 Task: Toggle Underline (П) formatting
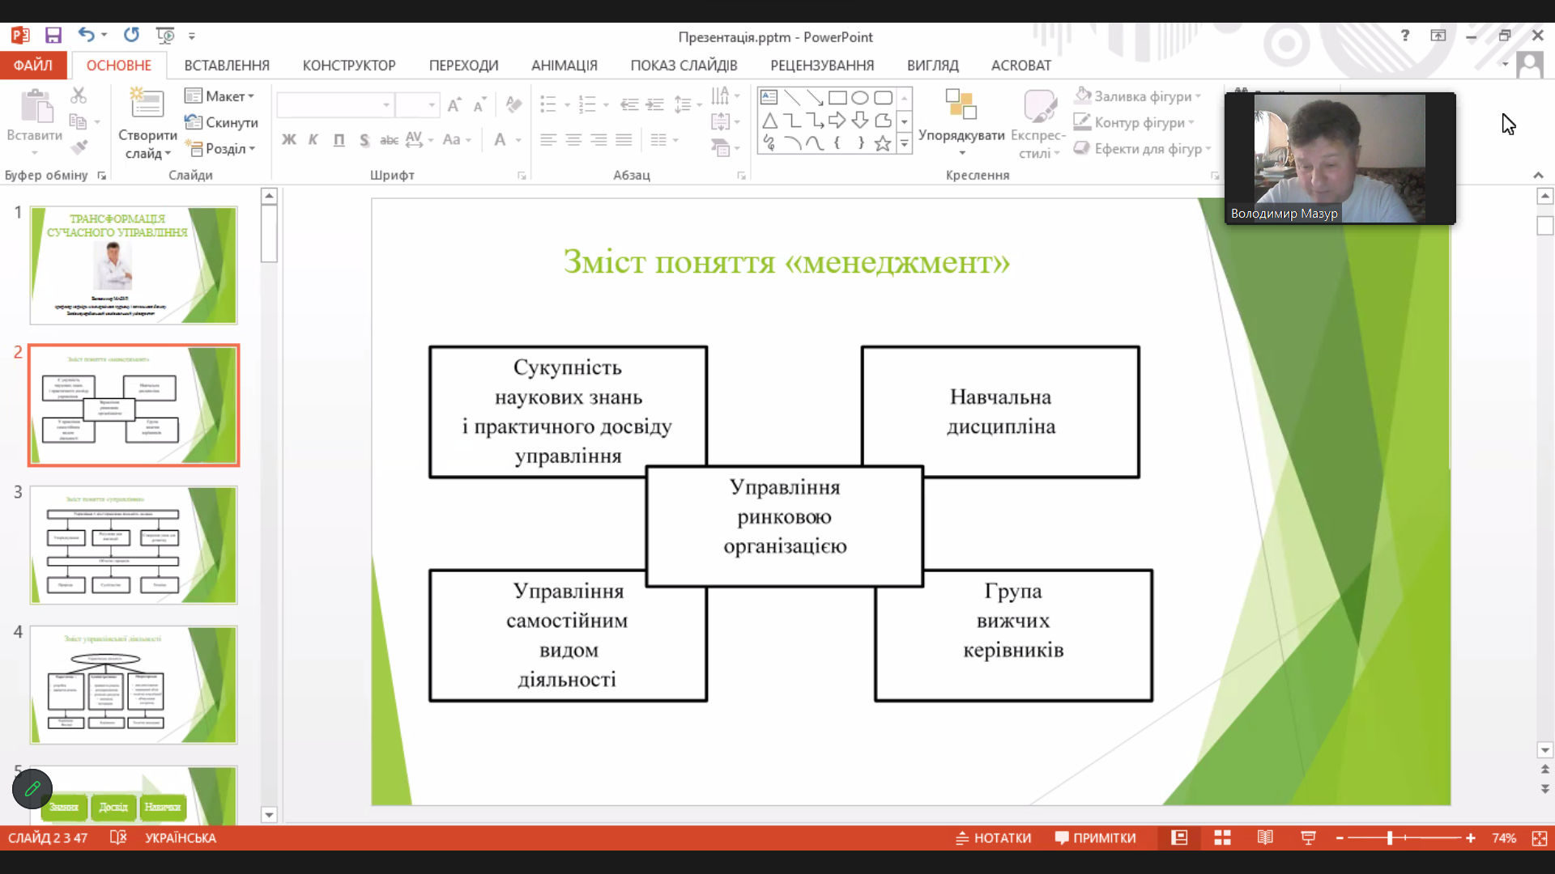pos(339,140)
